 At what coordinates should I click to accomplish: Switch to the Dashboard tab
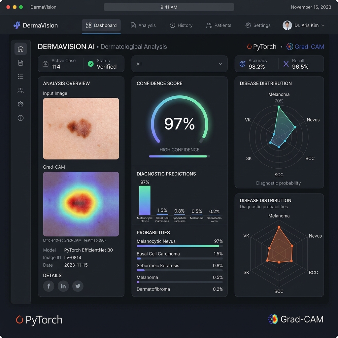point(101,25)
